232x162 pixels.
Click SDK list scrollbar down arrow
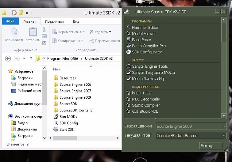224,116
